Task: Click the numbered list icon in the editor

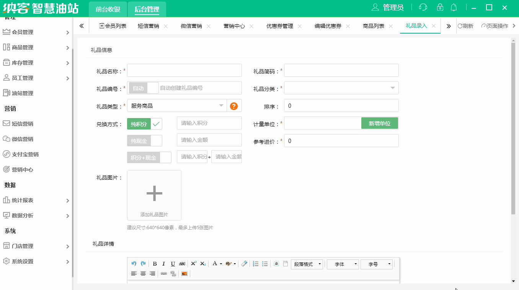Action: click(255, 264)
